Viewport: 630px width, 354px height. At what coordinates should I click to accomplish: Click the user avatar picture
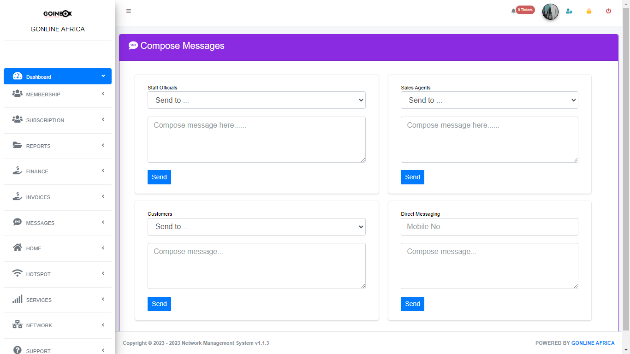click(x=550, y=12)
